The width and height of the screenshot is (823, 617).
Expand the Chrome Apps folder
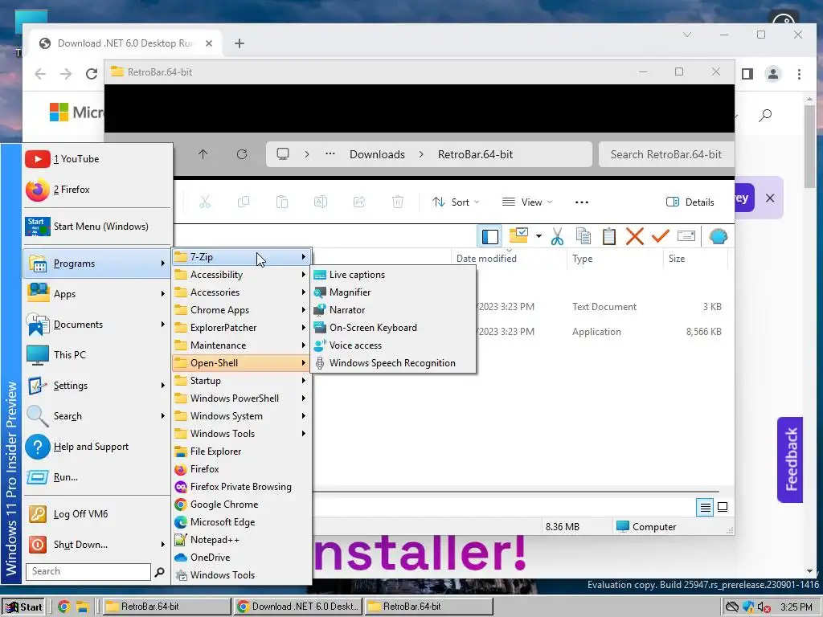tap(241, 310)
